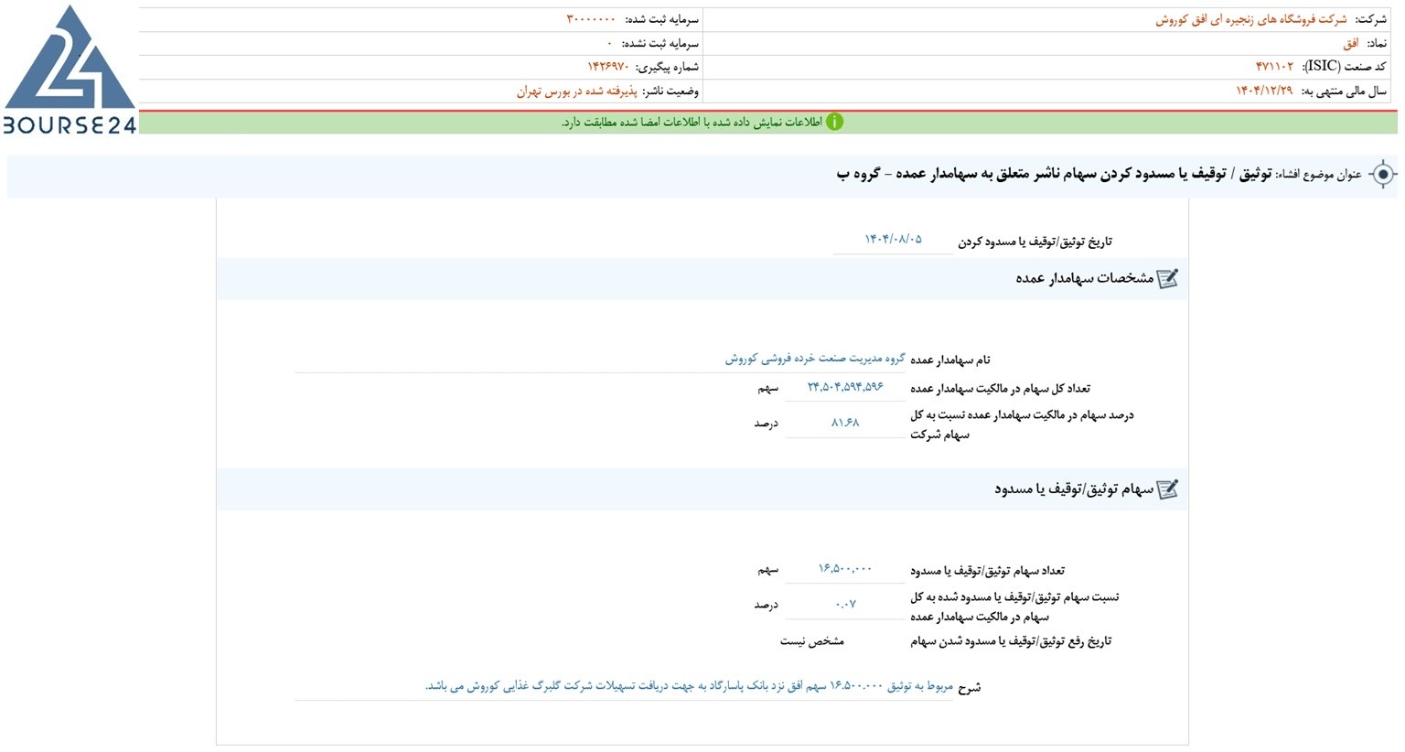Click the tracking number ۱۴۲۶۹۷۰

tap(608, 67)
